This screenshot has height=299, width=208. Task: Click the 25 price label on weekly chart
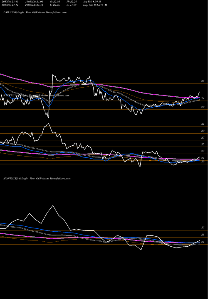(x=203, y=145)
